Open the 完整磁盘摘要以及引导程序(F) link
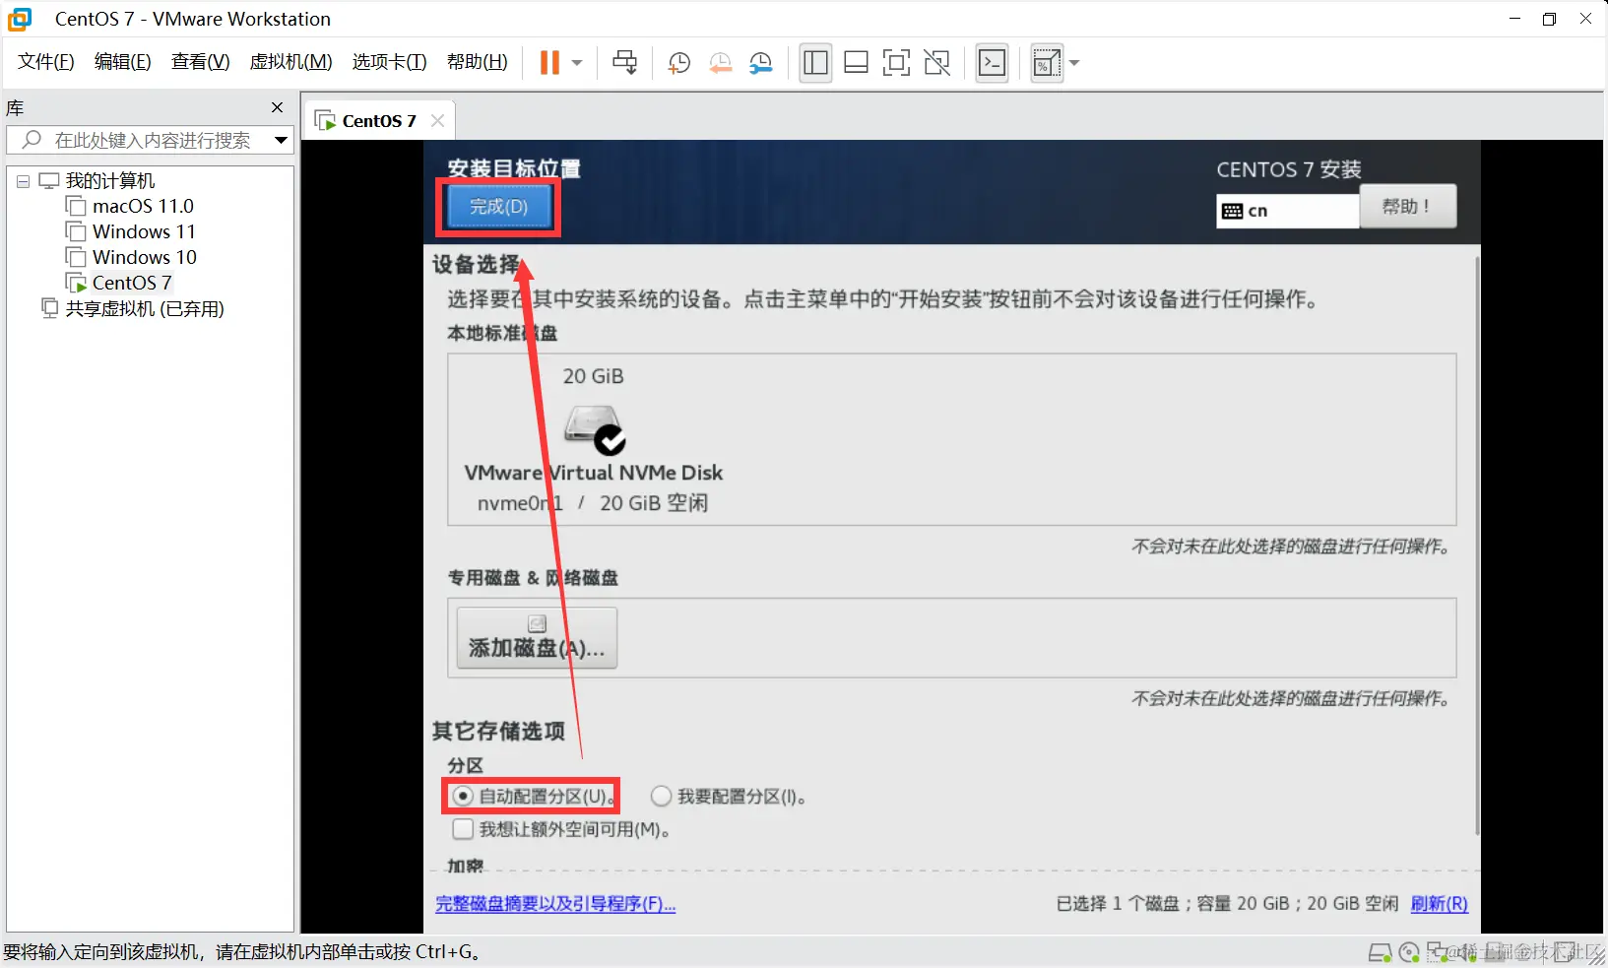 (555, 904)
